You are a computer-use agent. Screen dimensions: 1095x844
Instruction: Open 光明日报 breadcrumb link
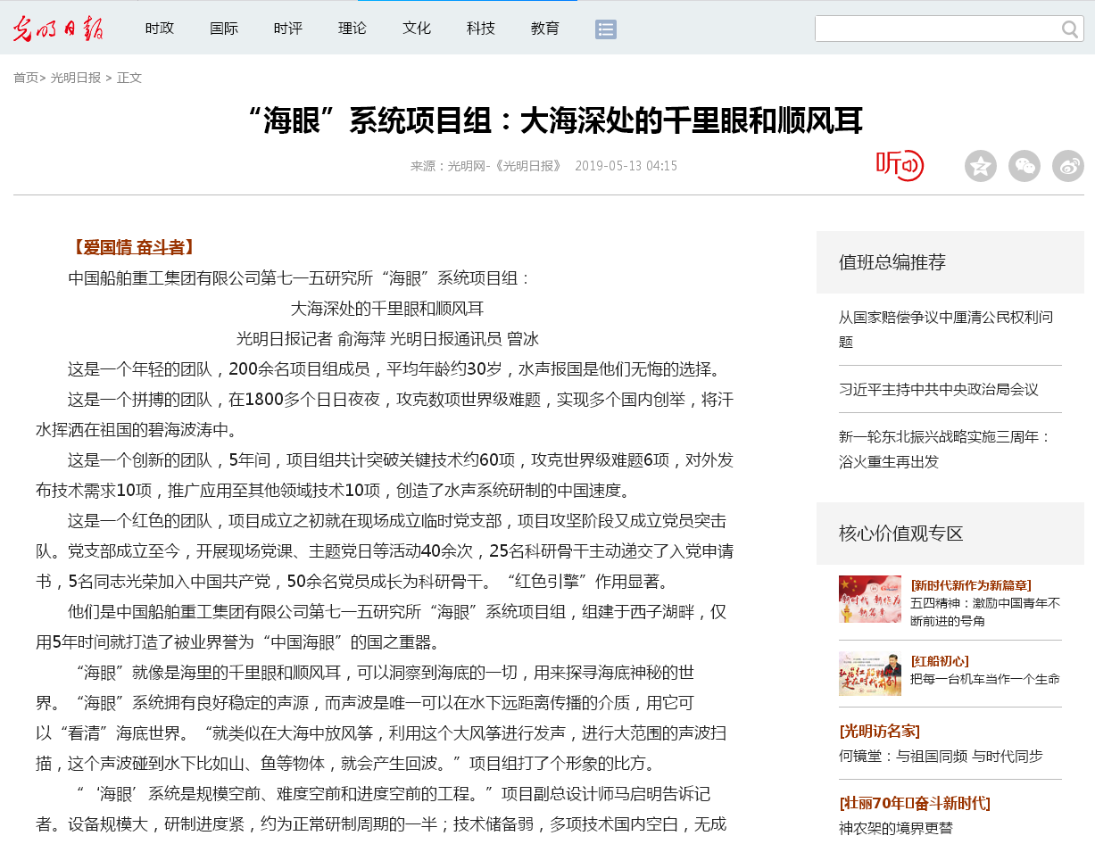coord(76,78)
